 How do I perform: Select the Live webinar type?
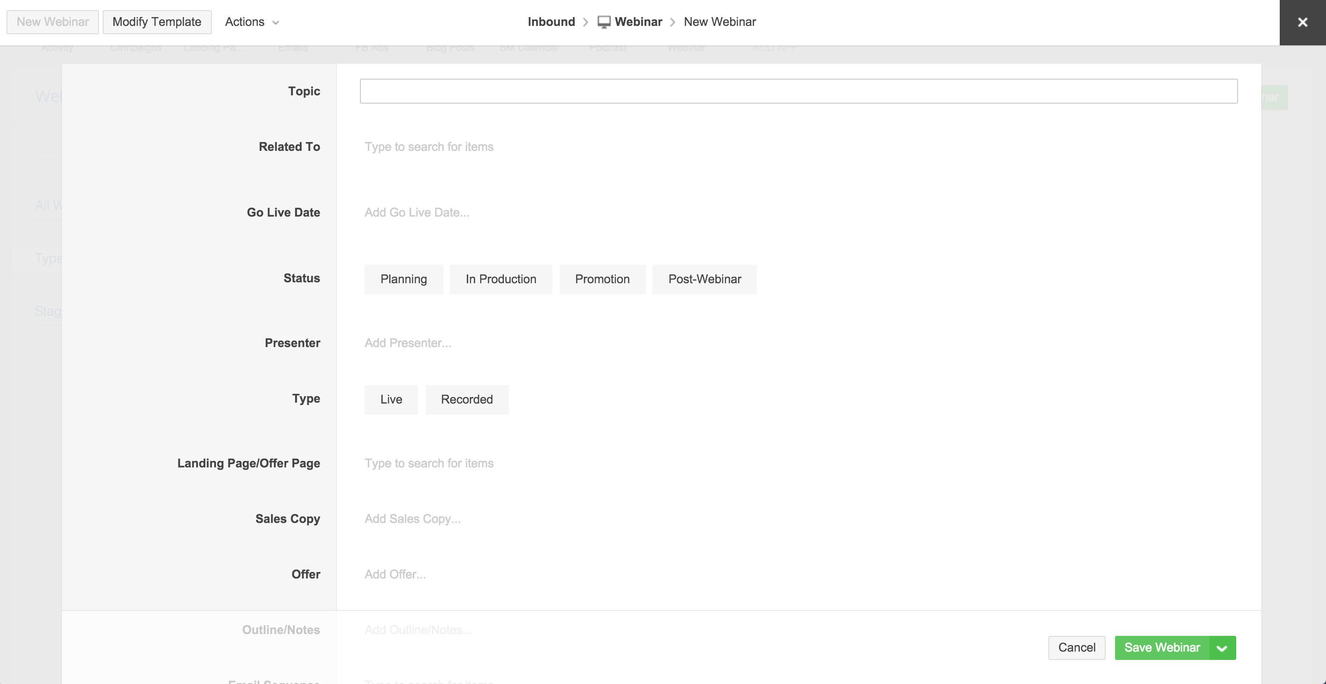pyautogui.click(x=390, y=400)
